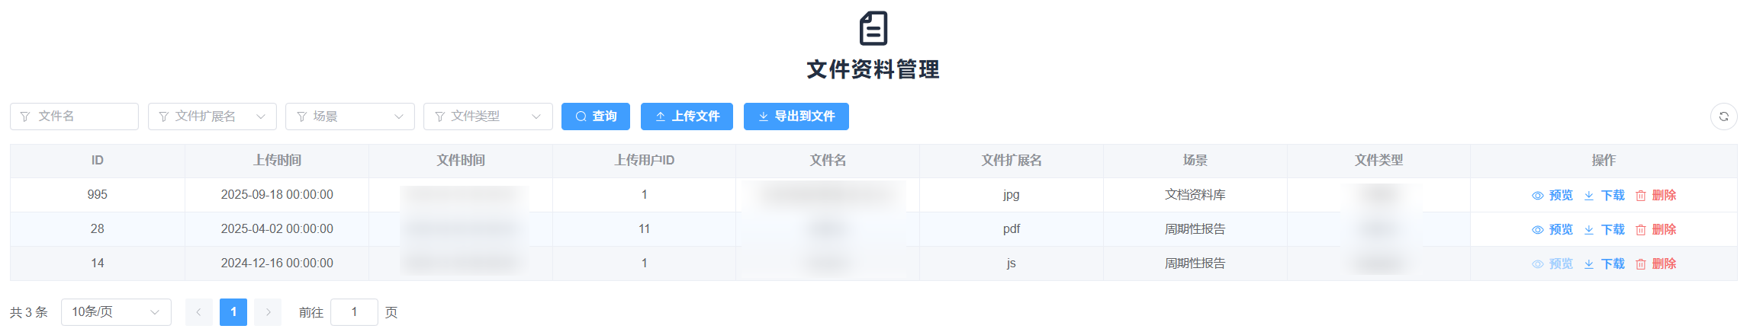Preview the pdf file with ID 28
Screen dimensions: 1750x332
1552,230
